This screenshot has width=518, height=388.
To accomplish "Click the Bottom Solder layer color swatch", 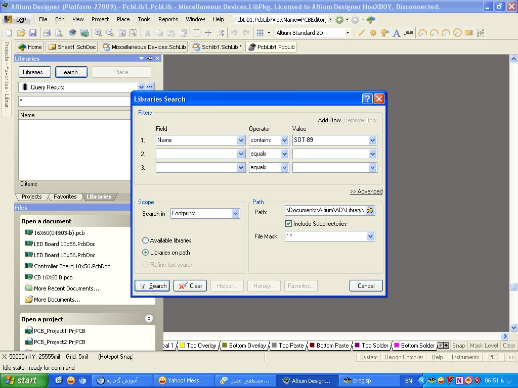I will click(x=397, y=345).
